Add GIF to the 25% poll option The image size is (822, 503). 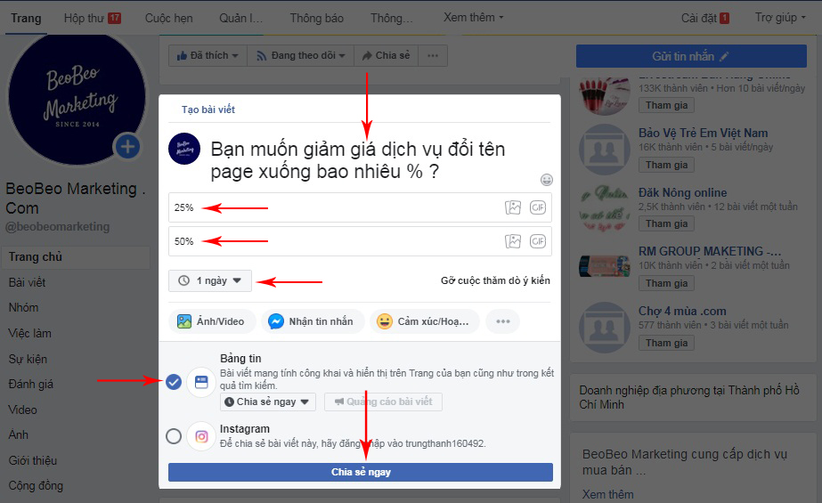pyautogui.click(x=538, y=207)
